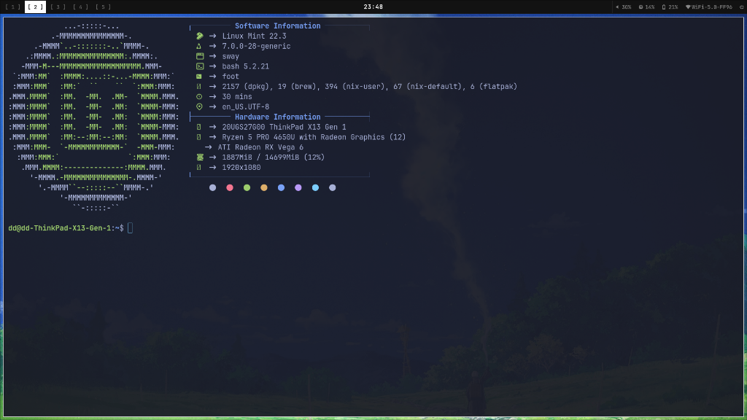Click the orange color dot
The image size is (747, 420).
coord(264,187)
